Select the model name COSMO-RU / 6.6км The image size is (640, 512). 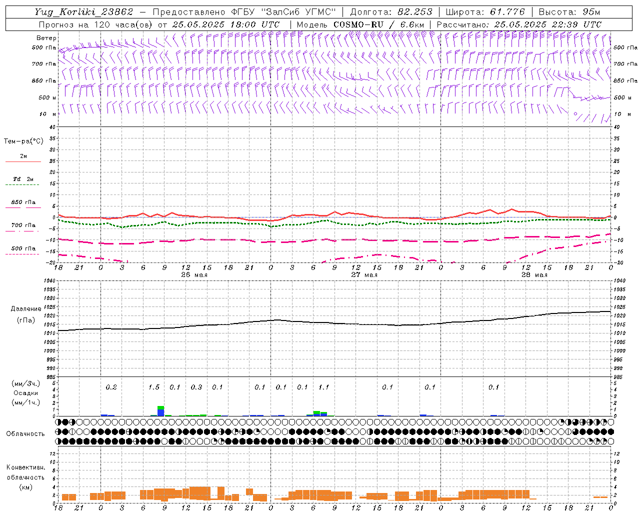[378, 24]
